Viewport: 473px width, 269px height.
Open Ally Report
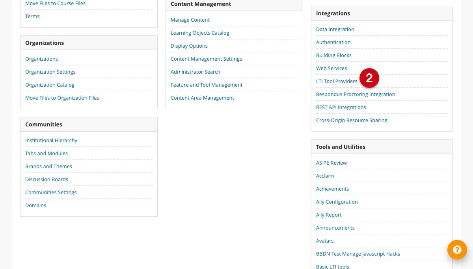pyautogui.click(x=329, y=215)
